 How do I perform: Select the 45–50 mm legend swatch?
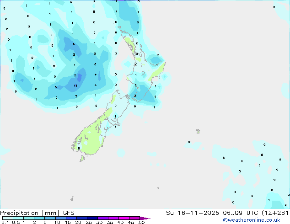click(x=134, y=218)
